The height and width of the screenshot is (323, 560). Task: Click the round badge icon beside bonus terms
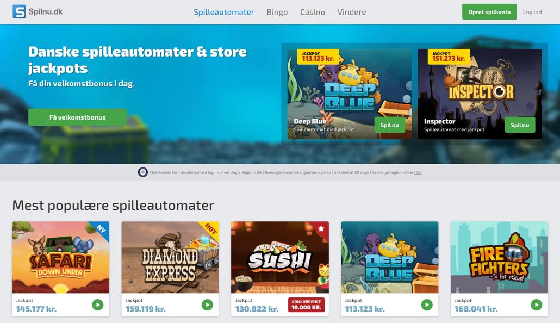[142, 172]
